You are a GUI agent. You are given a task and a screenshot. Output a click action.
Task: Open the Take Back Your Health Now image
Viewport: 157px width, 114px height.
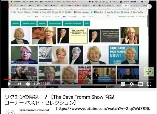[x=124, y=55]
